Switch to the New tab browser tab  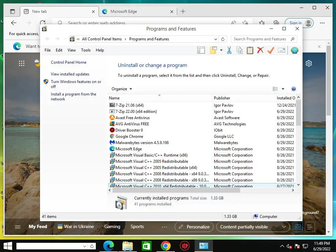59,11
